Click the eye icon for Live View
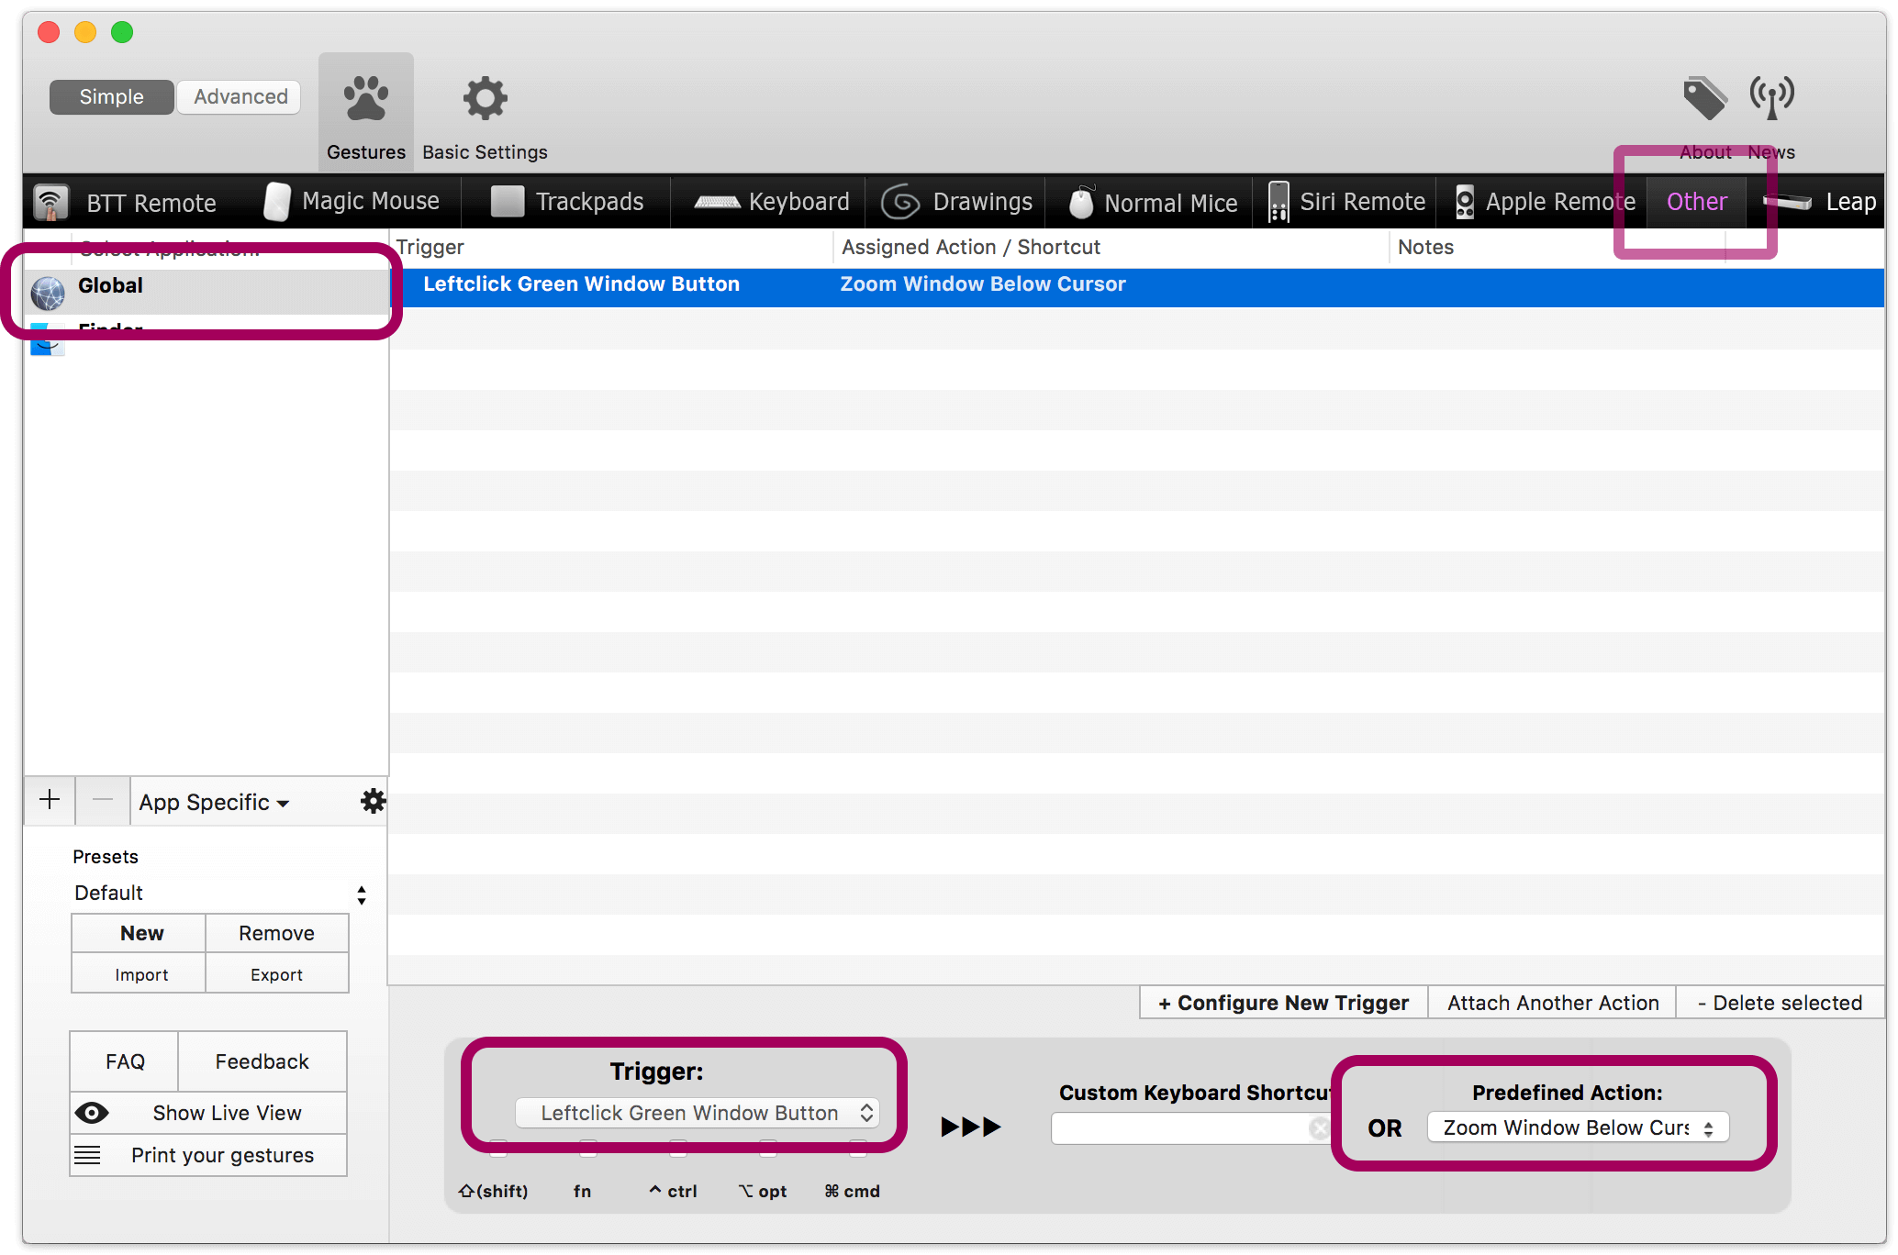 click(92, 1113)
